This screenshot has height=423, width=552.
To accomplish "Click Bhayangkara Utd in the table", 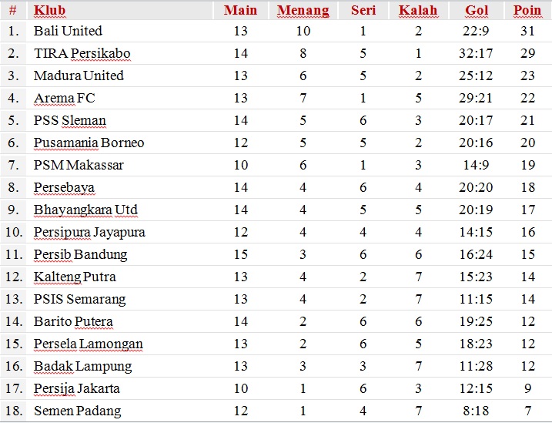I will [85, 210].
